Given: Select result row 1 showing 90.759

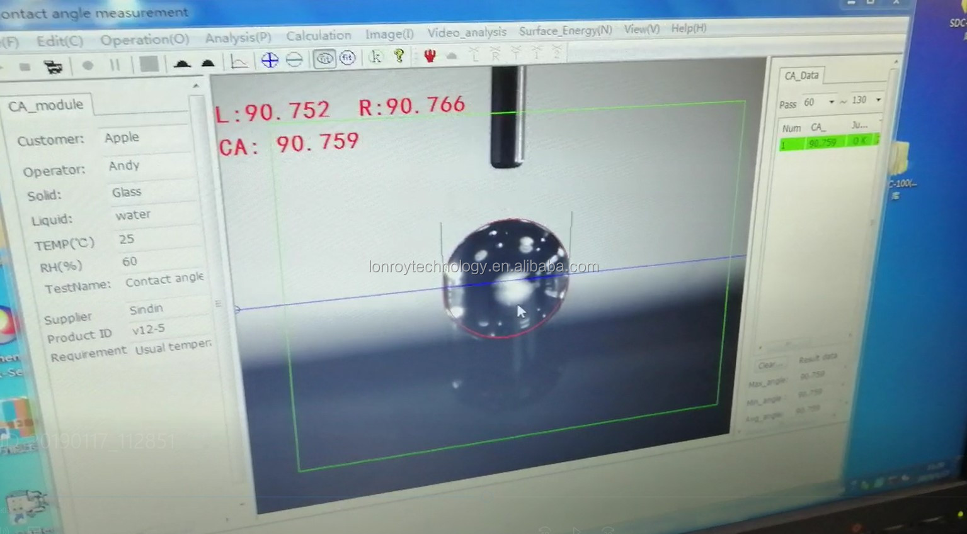Looking at the screenshot, I should [x=822, y=143].
